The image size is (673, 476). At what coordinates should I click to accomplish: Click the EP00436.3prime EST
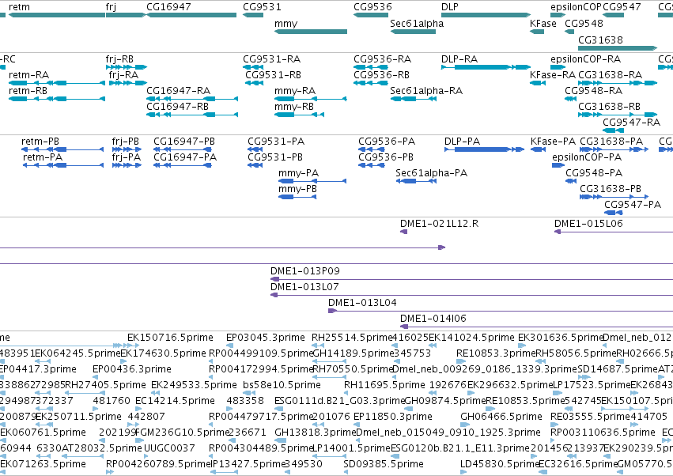coord(96,377)
